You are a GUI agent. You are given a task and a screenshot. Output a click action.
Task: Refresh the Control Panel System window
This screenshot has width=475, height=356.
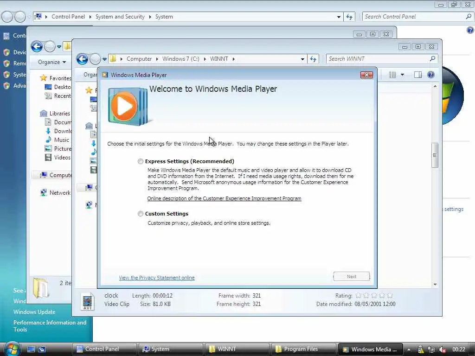tap(349, 17)
